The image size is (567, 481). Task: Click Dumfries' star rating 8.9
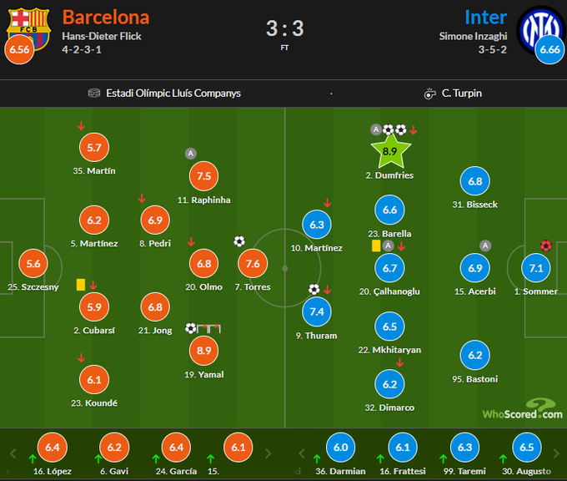pyautogui.click(x=389, y=152)
